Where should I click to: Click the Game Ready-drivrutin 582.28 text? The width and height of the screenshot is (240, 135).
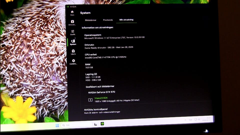[x=109, y=47]
